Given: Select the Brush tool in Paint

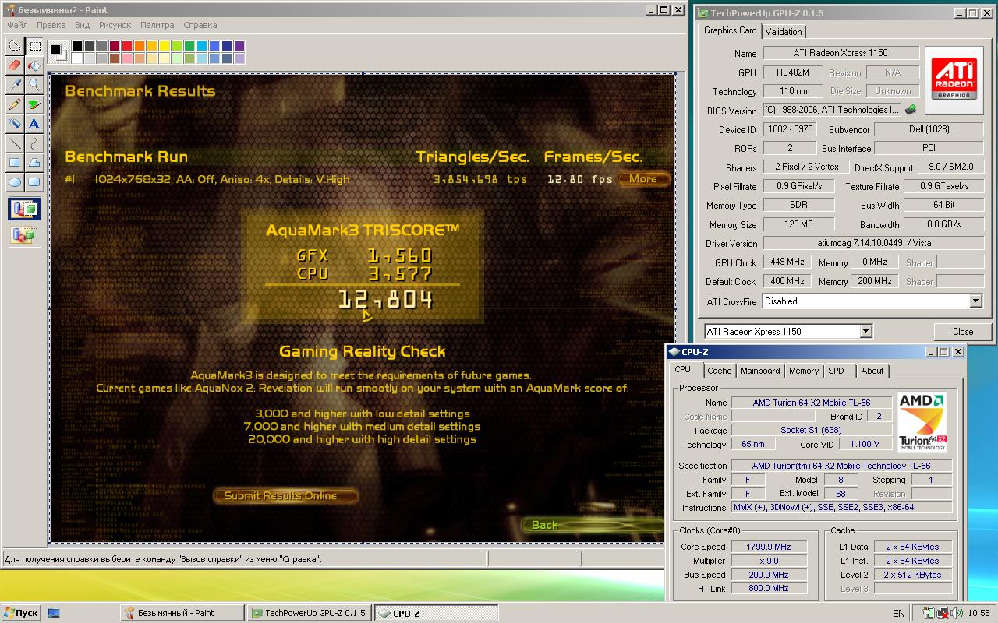Looking at the screenshot, I should click(34, 104).
